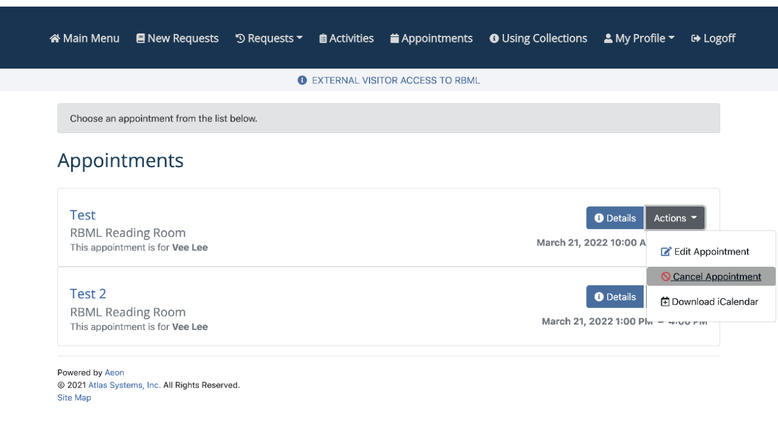
Task: Open Details for the Test appointment
Action: point(614,218)
